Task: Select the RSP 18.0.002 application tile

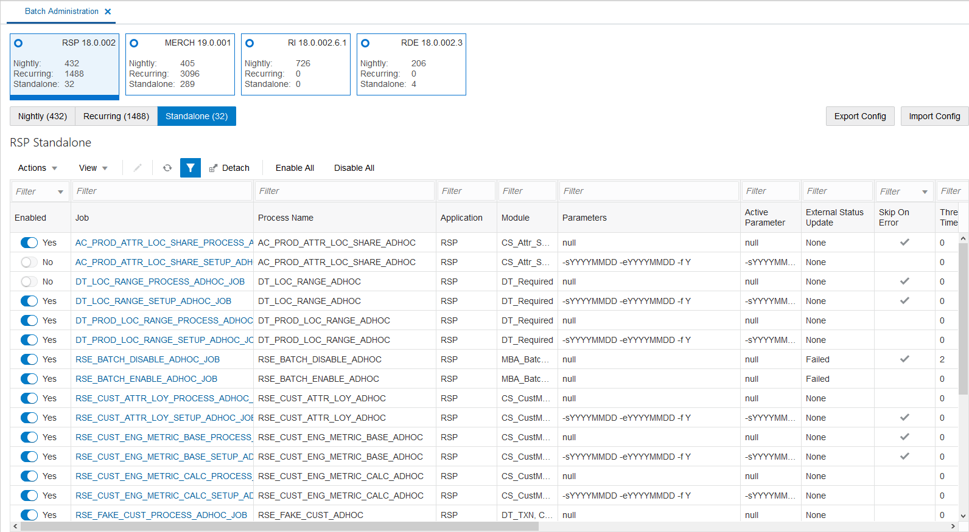Action: coord(65,66)
